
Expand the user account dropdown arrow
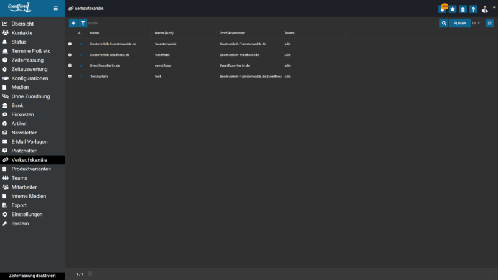coord(494,7)
